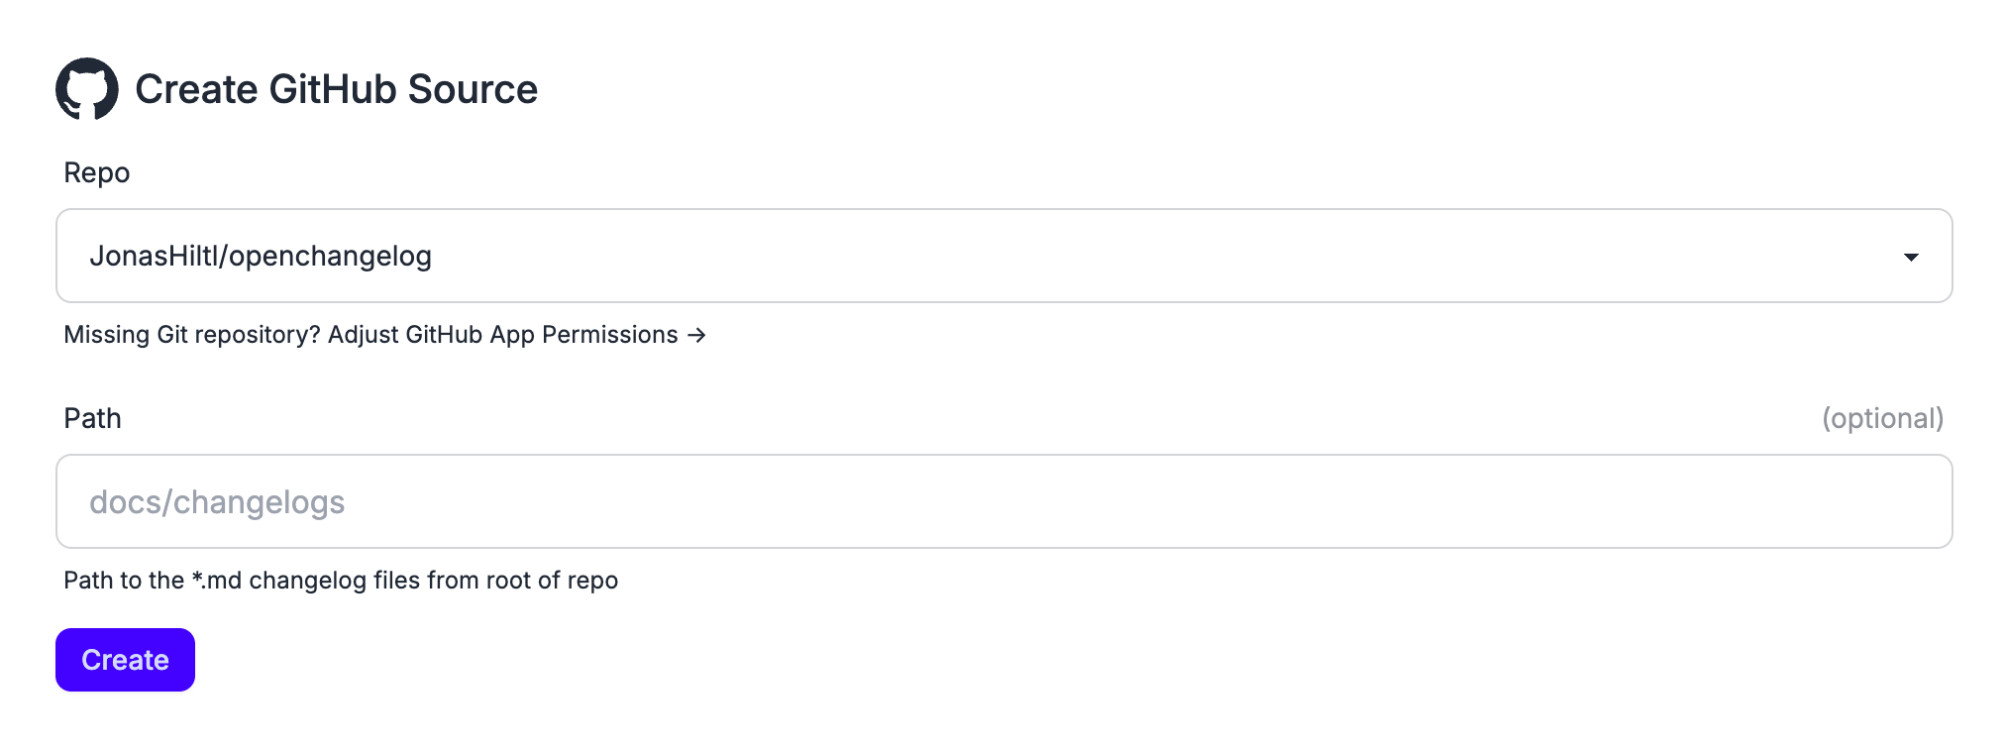Click the (optional) label near Path

(x=1881, y=418)
